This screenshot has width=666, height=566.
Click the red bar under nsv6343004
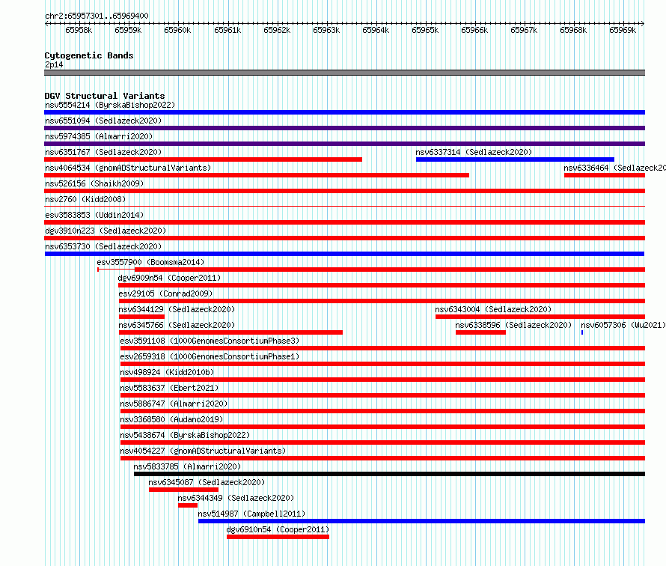[540, 317]
